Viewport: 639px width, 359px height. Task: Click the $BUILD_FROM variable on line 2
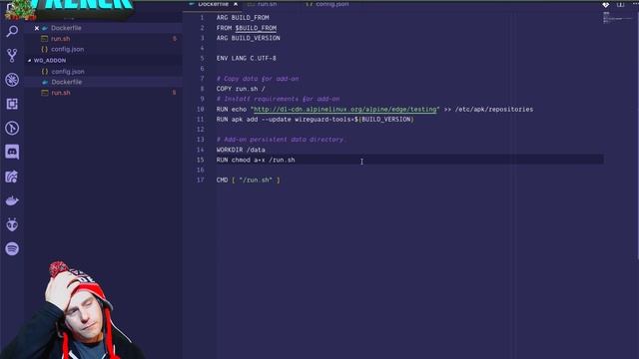click(x=256, y=28)
